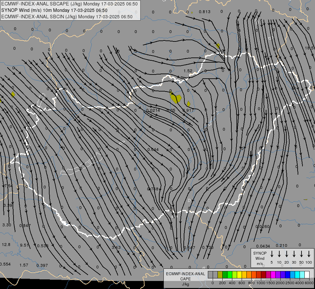
Task: Click the 20 m/s wind arrow in legend
Action: 287,254
